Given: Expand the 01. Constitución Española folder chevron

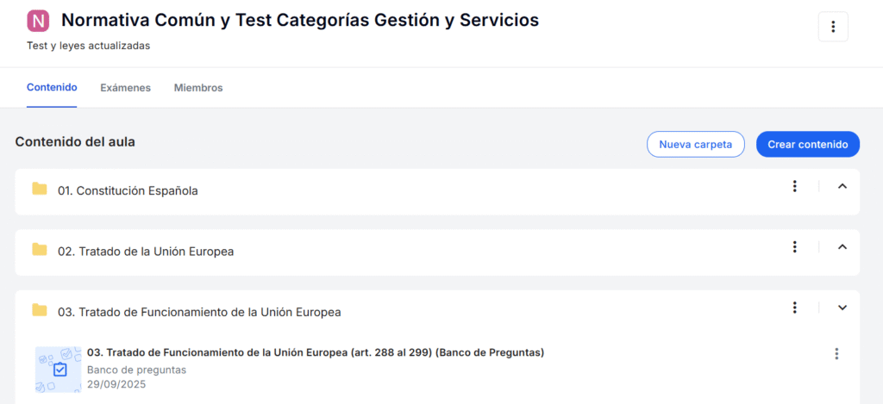Looking at the screenshot, I should click(842, 186).
